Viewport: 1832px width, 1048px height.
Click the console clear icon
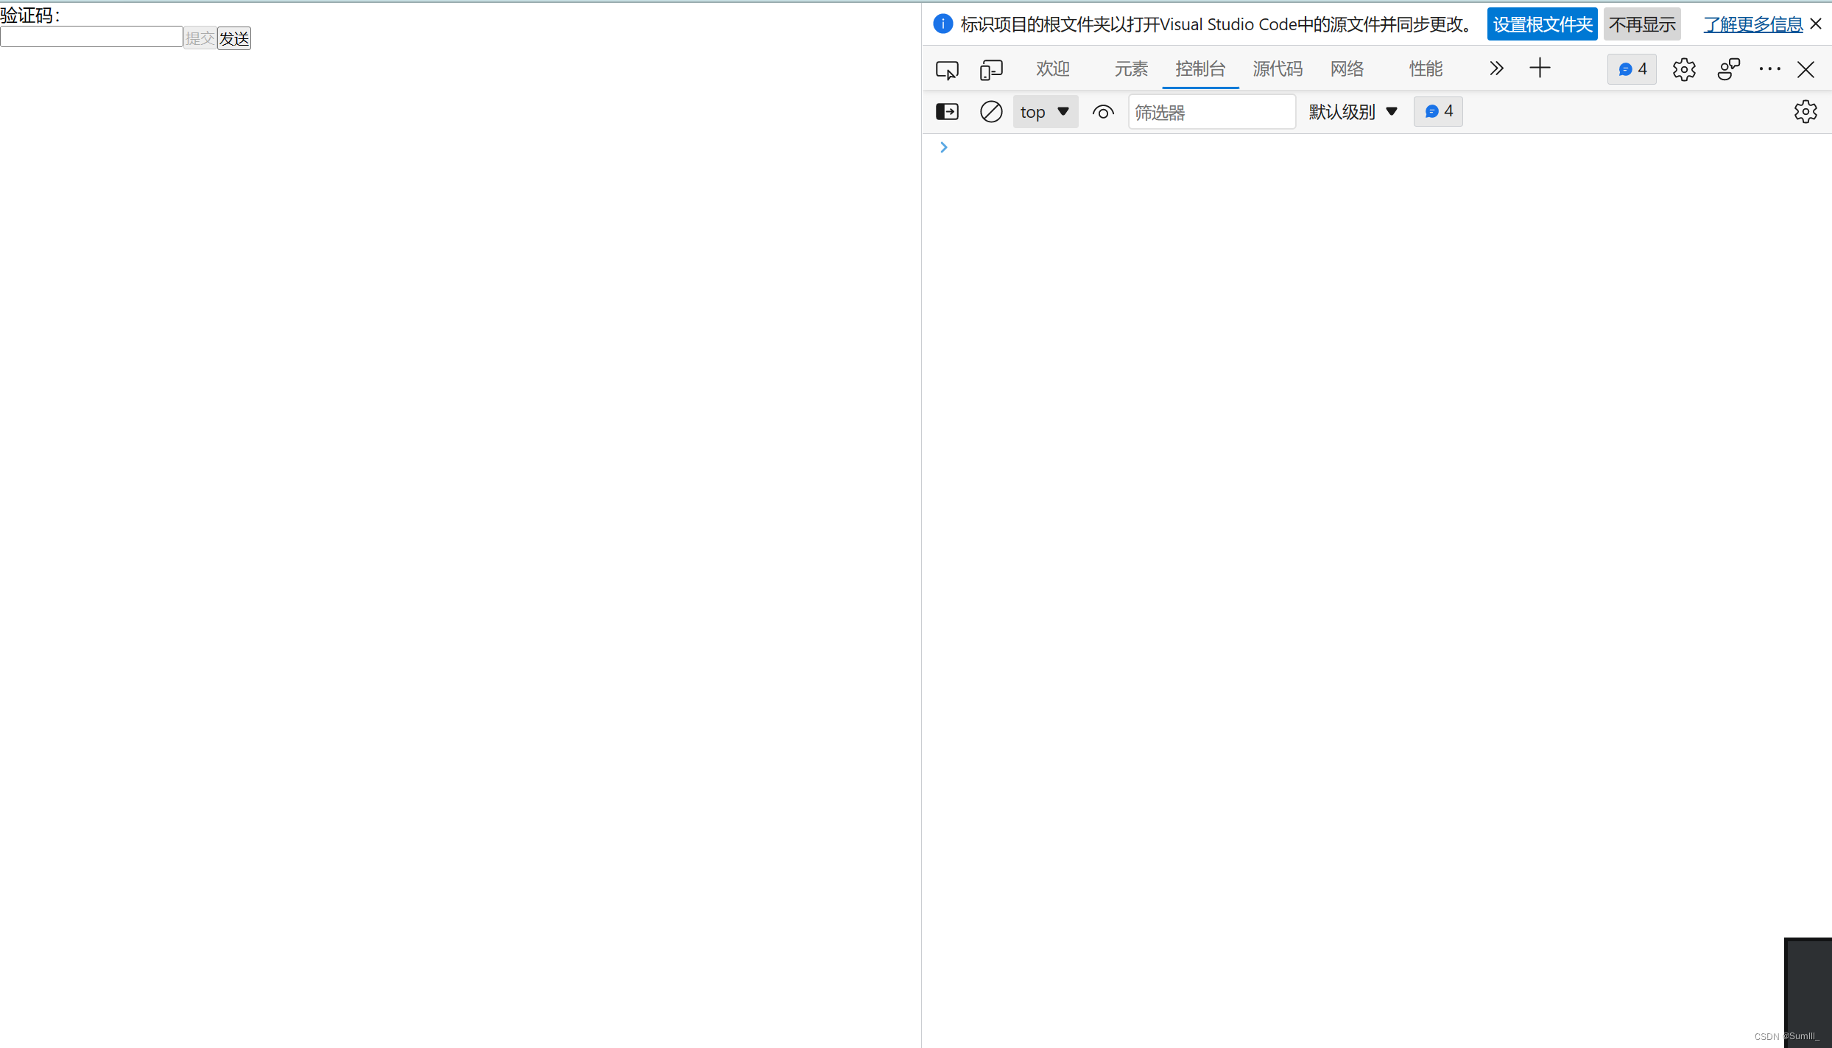tap(990, 110)
